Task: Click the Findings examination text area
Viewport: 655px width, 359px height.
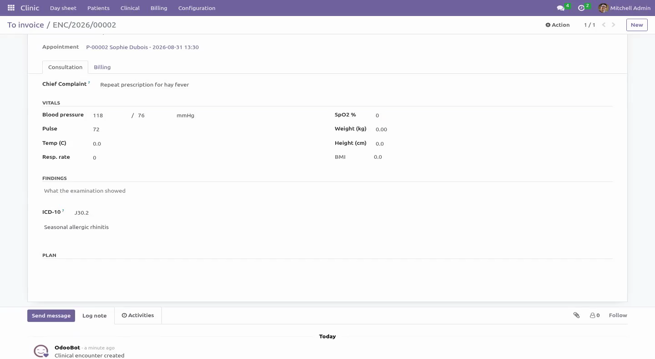Action: (327, 191)
